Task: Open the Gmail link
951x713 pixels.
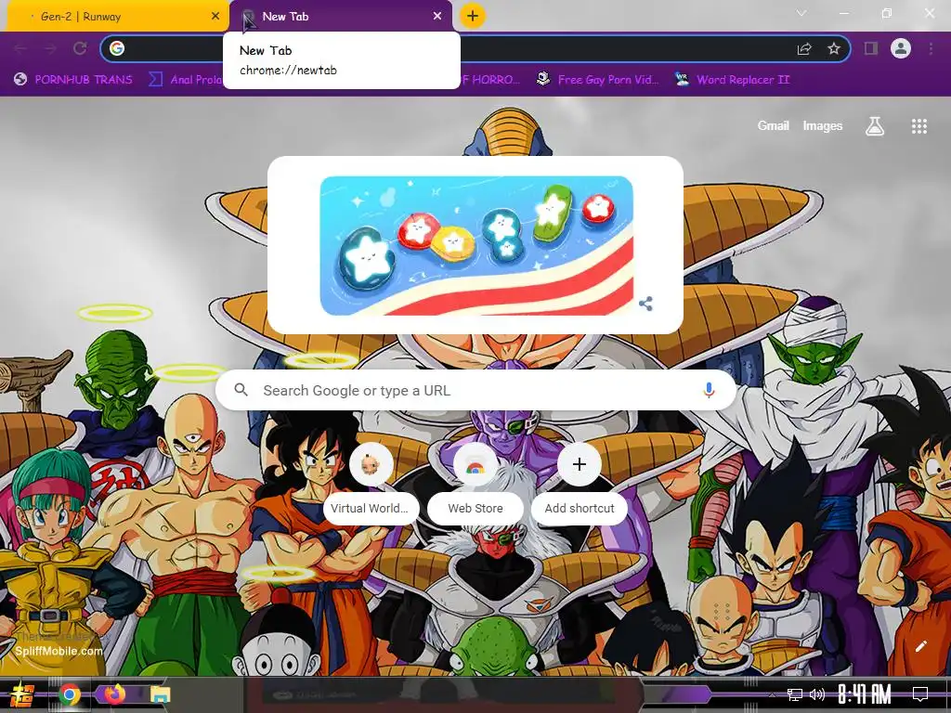Action: pyautogui.click(x=773, y=125)
